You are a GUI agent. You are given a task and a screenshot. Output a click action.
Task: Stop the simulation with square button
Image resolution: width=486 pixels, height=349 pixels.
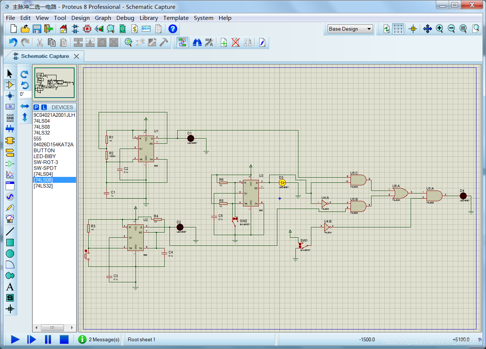click(x=64, y=339)
